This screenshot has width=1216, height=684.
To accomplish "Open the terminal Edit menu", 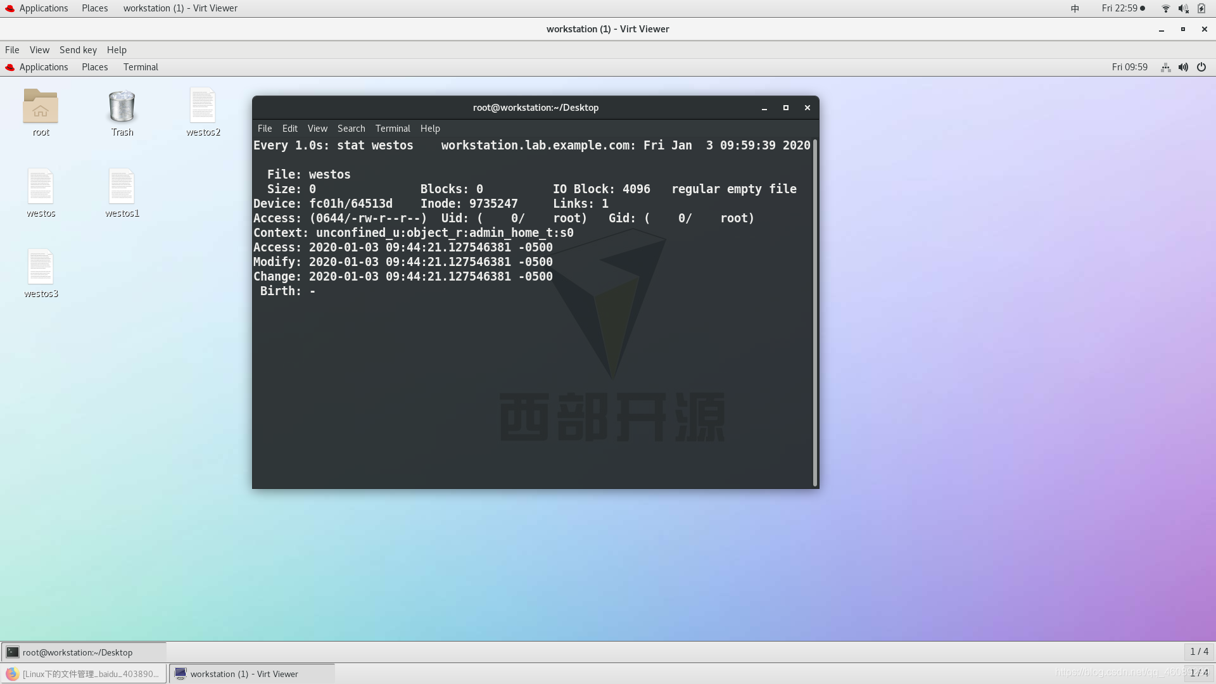I will [290, 129].
